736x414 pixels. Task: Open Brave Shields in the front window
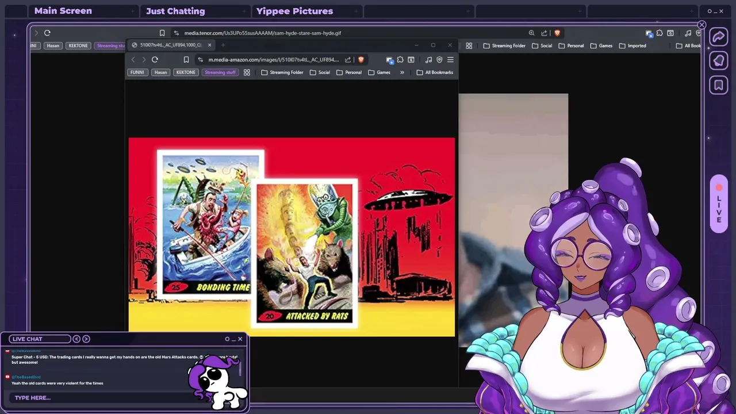pyautogui.click(x=361, y=60)
